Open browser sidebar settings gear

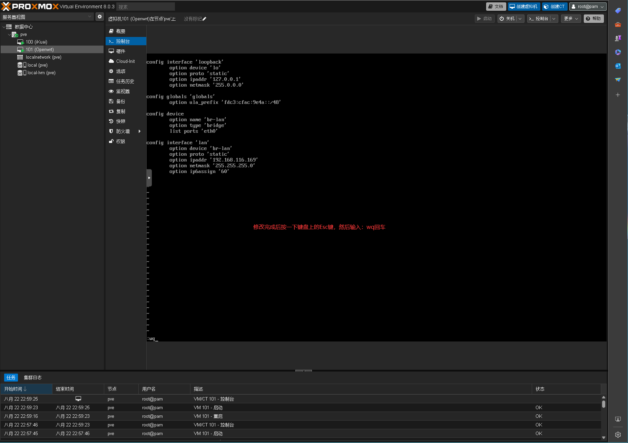coord(618,435)
